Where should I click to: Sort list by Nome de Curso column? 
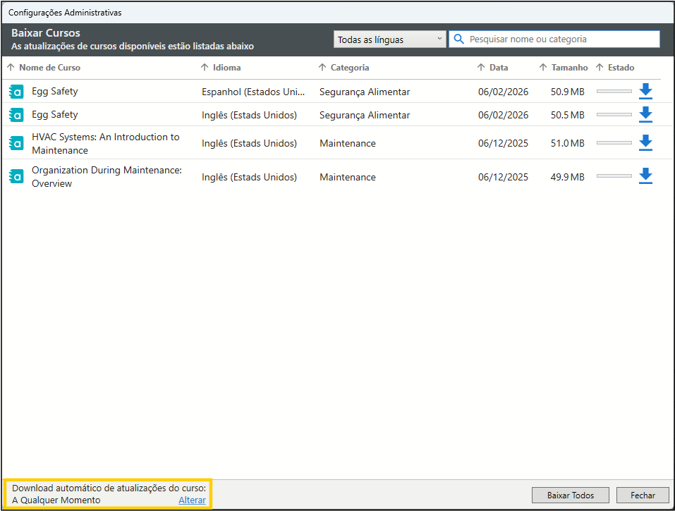(49, 68)
